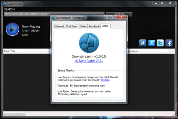Click the 'Now Playing' label
Image resolution: width=178 pixels, height=119 pixels.
click(x=31, y=27)
